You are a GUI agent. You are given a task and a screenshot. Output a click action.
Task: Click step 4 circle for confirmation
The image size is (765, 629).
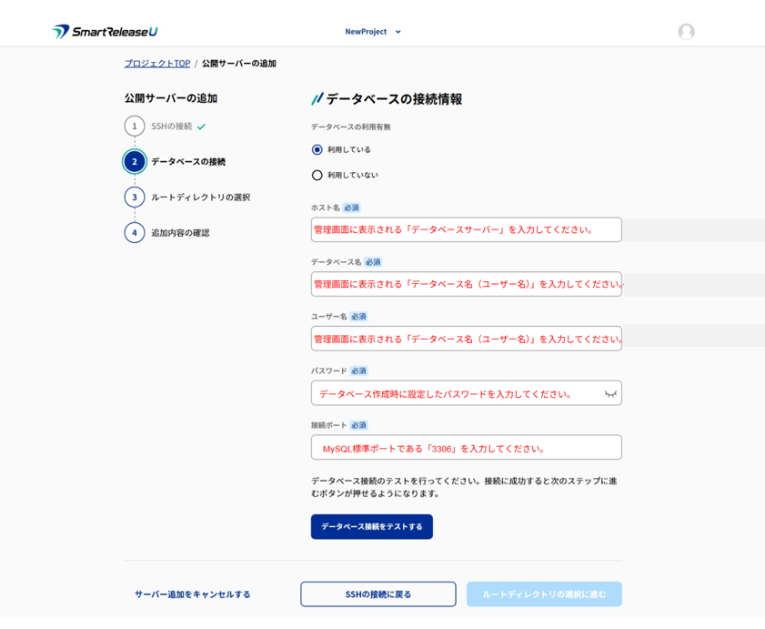[135, 232]
